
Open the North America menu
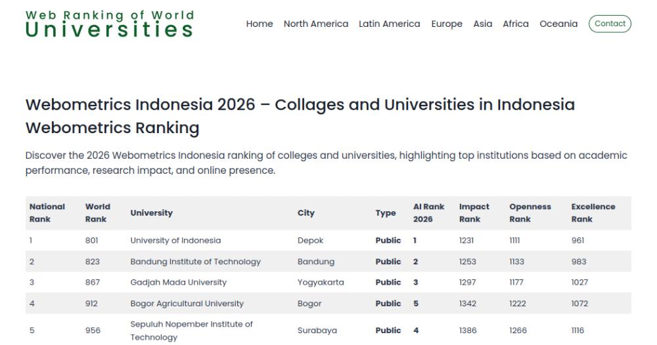(316, 24)
